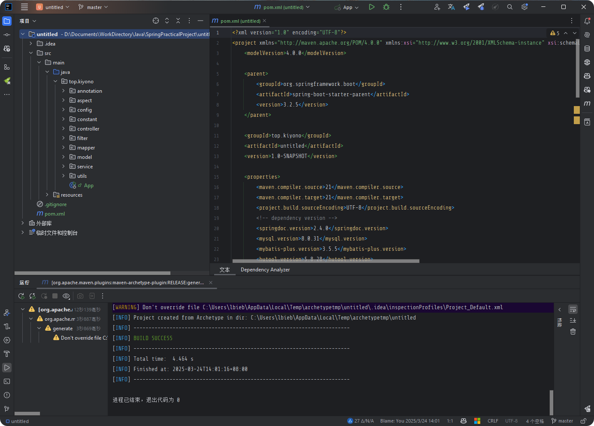Select opened file locate target icon

pyautogui.click(x=156, y=21)
